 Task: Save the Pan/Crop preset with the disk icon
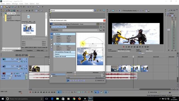pyautogui.click(x=101, y=30)
